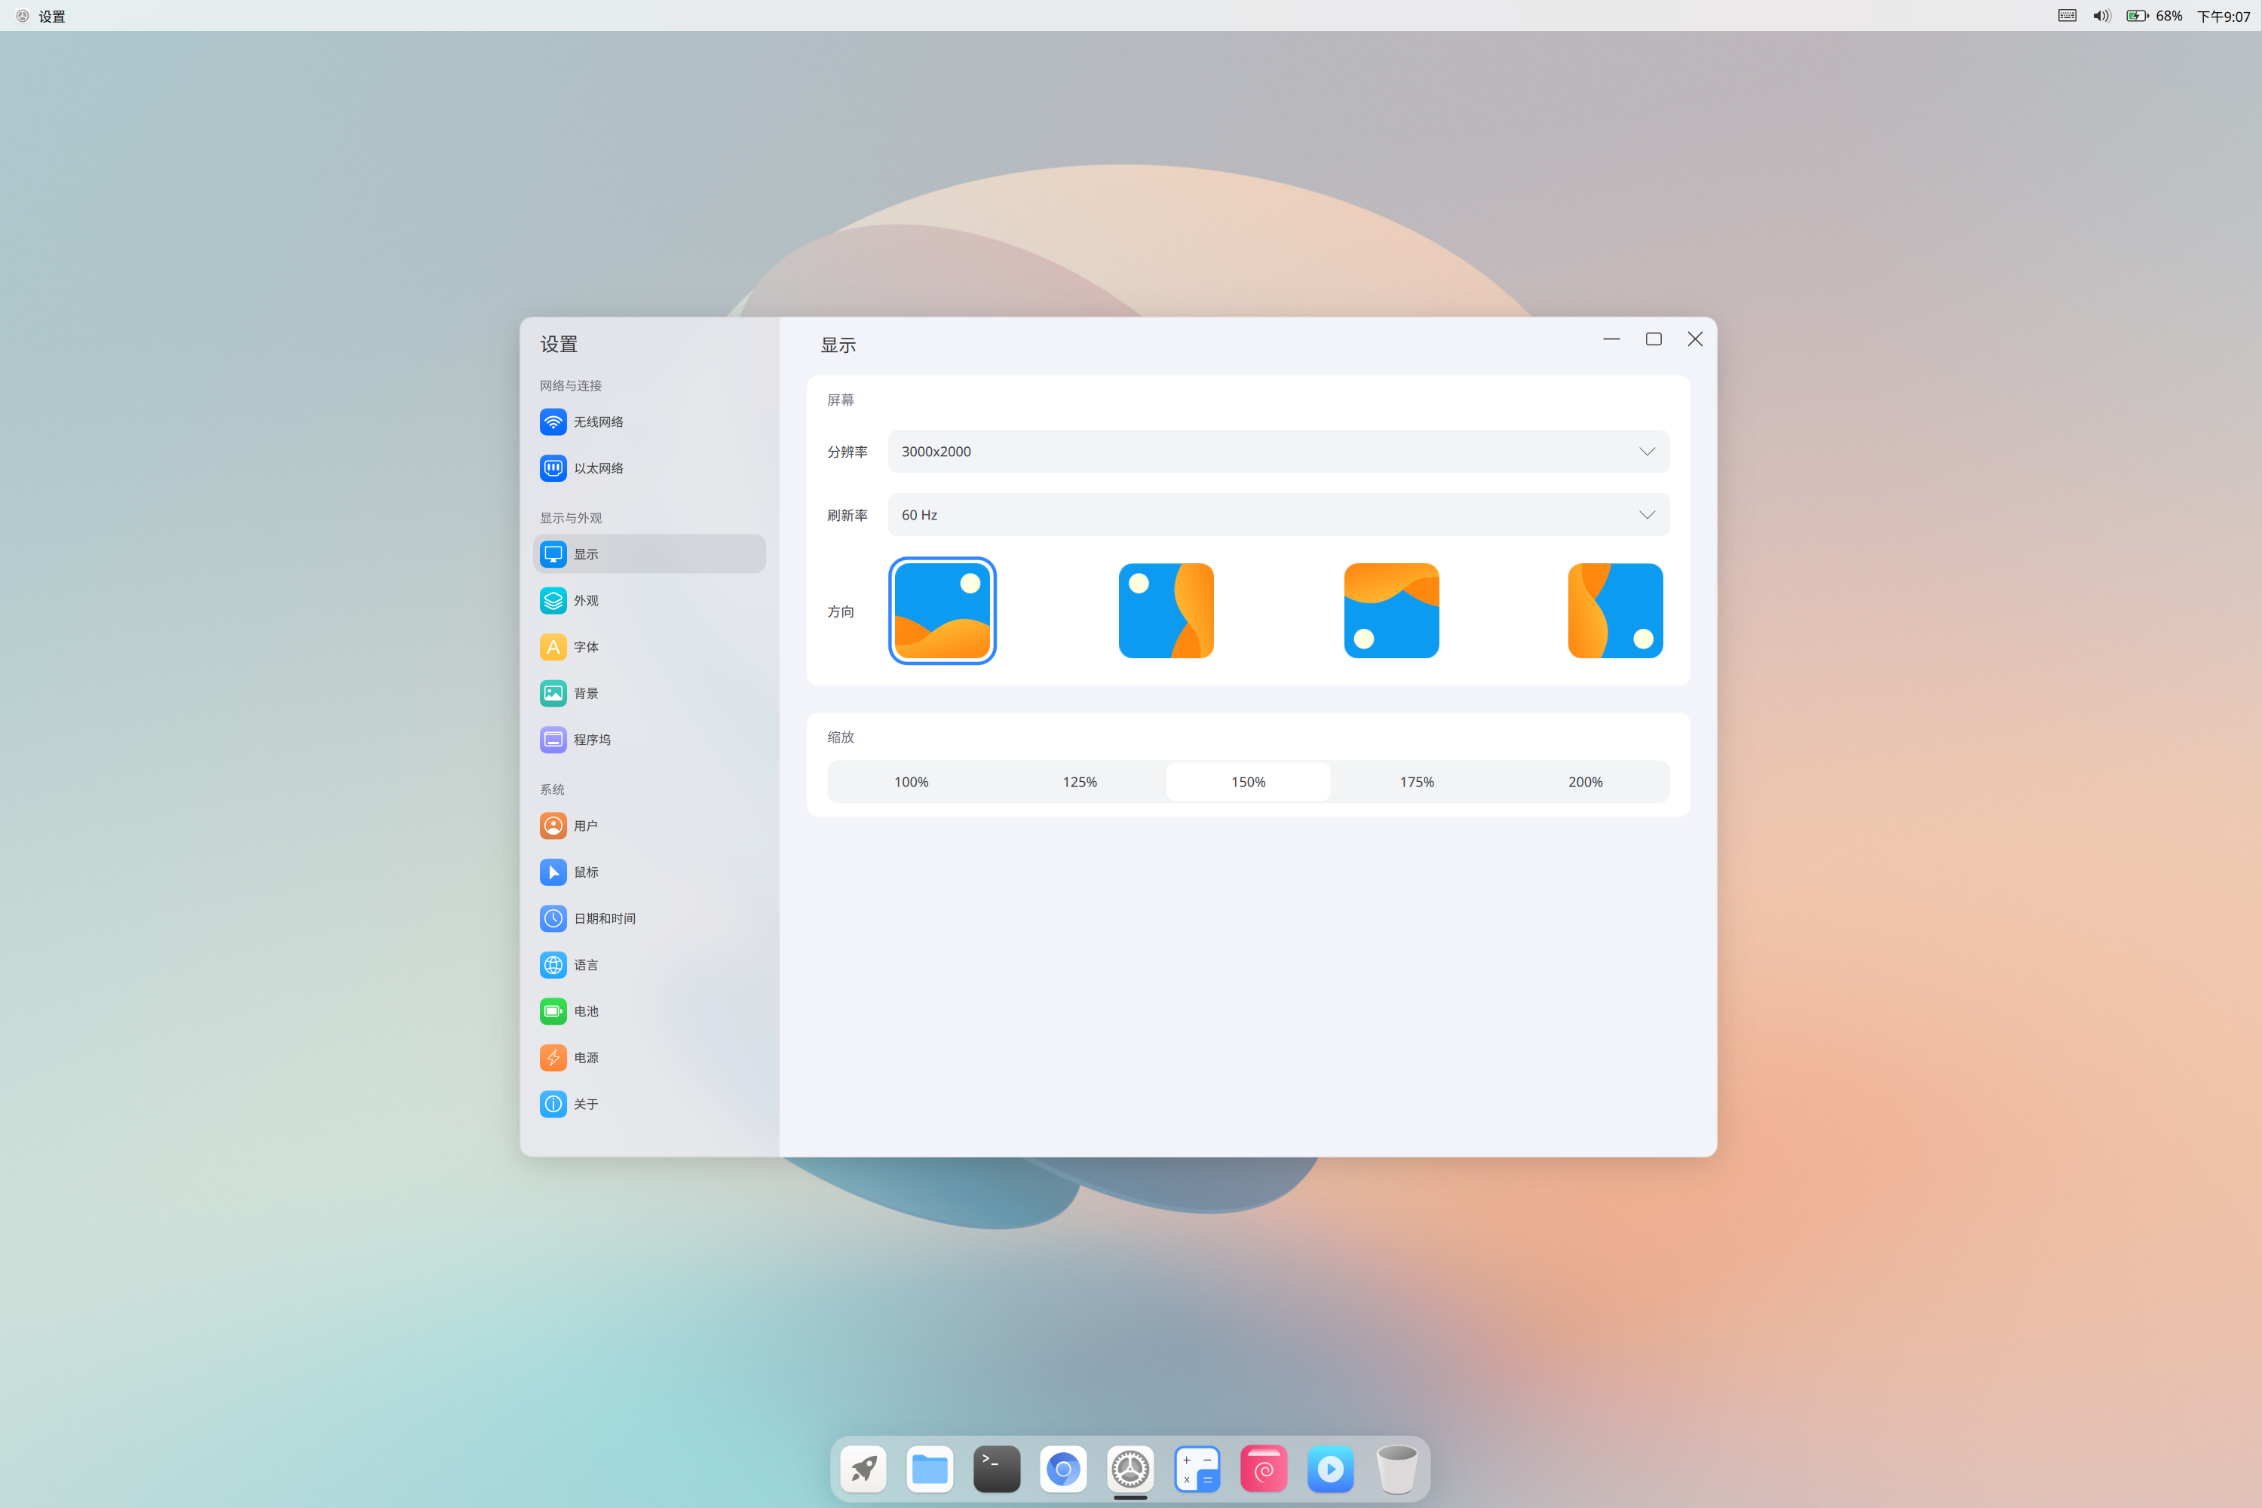This screenshot has height=1508, width=2262.
Task: Open the 用户 (Users) sidebar item
Action: [x=585, y=826]
